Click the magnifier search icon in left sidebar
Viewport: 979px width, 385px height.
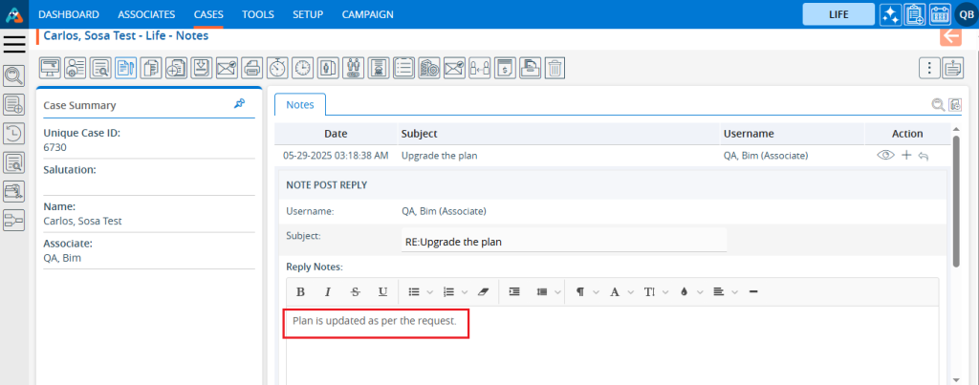coord(14,75)
